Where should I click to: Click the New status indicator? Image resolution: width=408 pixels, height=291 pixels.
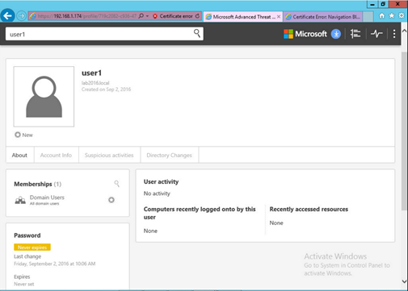[x=24, y=135]
